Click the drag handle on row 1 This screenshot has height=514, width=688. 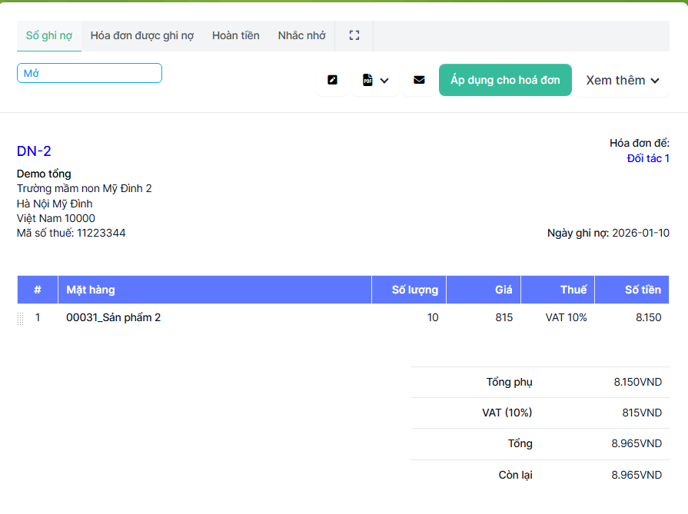[21, 318]
